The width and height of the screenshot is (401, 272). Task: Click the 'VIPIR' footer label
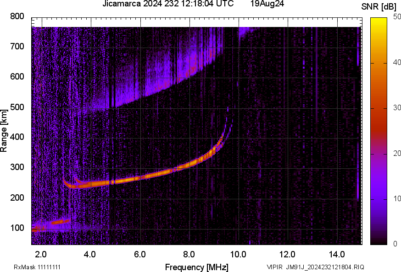(x=275, y=267)
